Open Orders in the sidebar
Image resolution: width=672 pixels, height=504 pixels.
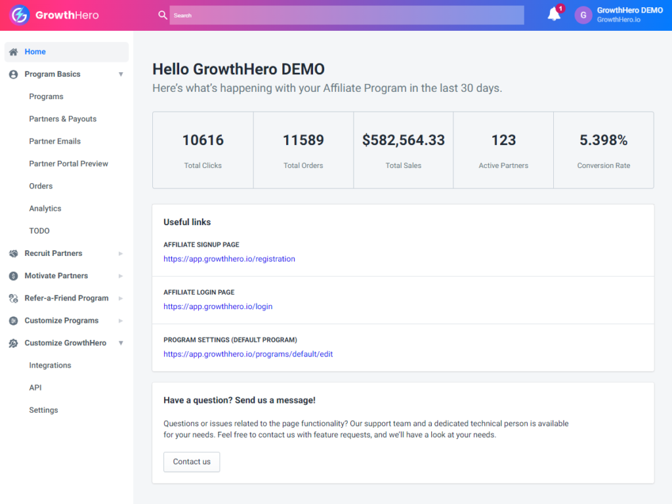tap(41, 186)
